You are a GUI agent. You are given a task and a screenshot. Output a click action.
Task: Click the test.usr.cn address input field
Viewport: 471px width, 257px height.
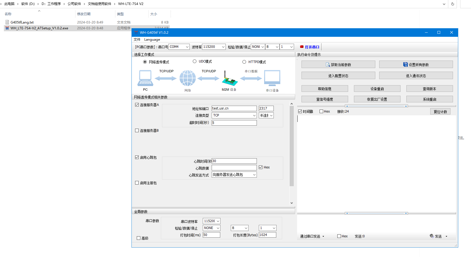pos(234,108)
